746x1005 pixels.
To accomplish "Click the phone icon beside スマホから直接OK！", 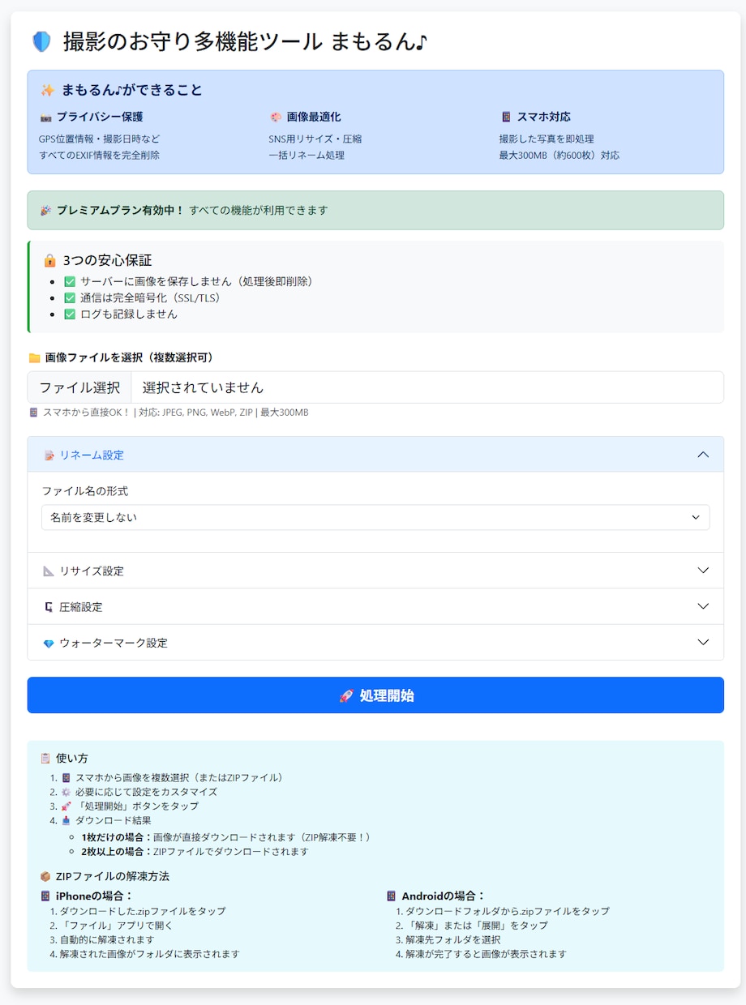I will click(x=33, y=413).
